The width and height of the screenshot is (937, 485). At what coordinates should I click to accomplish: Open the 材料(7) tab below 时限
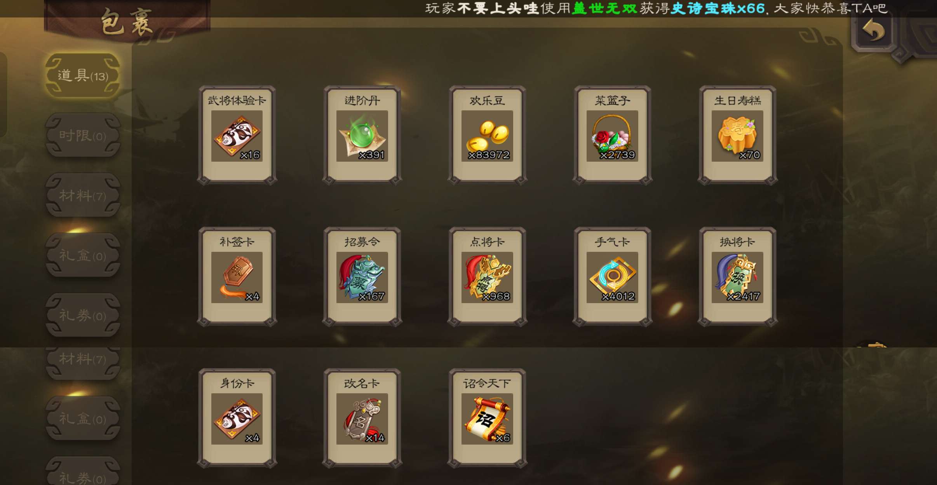[83, 195]
